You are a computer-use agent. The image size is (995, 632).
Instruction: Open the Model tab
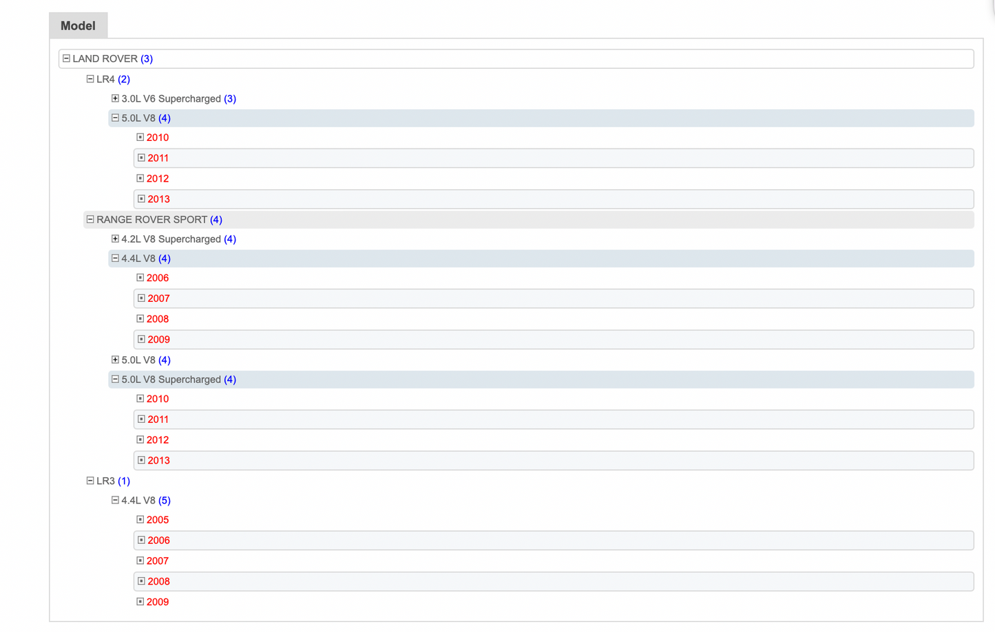point(78,25)
